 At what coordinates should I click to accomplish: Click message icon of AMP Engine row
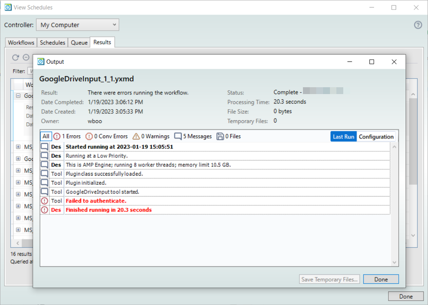(45, 165)
